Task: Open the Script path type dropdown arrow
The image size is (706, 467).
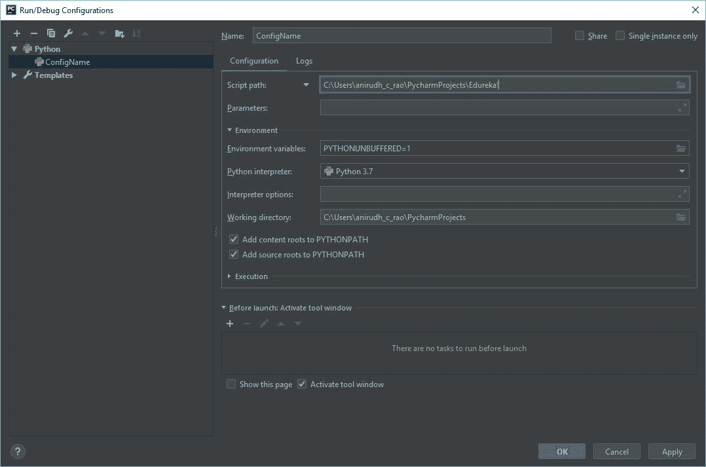Action: coord(307,84)
